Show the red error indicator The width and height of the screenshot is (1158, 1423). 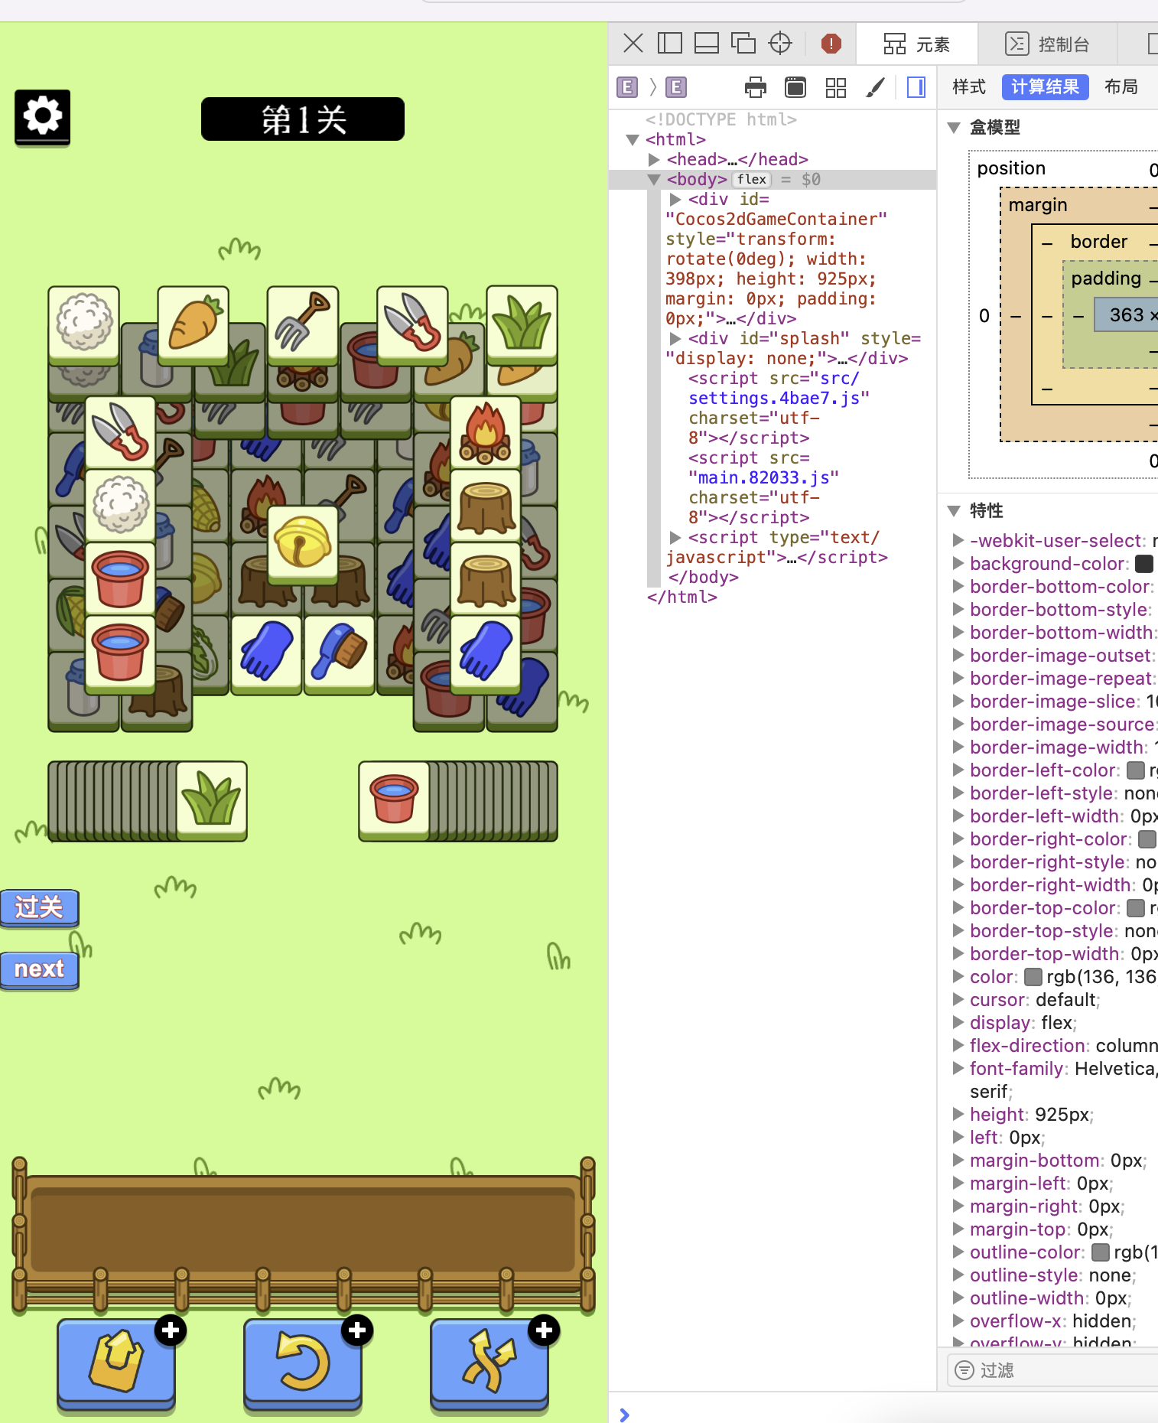pyautogui.click(x=831, y=44)
